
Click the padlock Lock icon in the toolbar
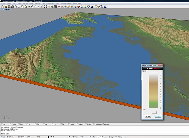[75, 6]
